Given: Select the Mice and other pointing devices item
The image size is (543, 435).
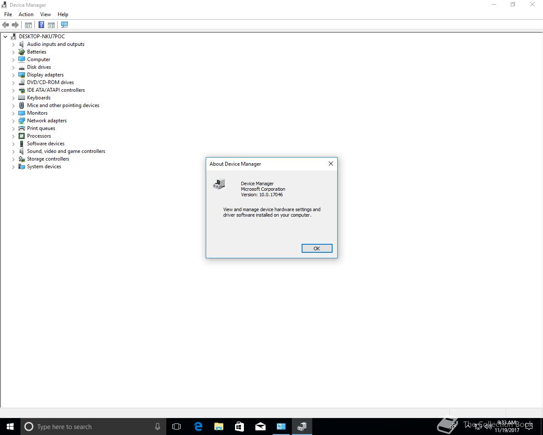Looking at the screenshot, I should click(63, 105).
